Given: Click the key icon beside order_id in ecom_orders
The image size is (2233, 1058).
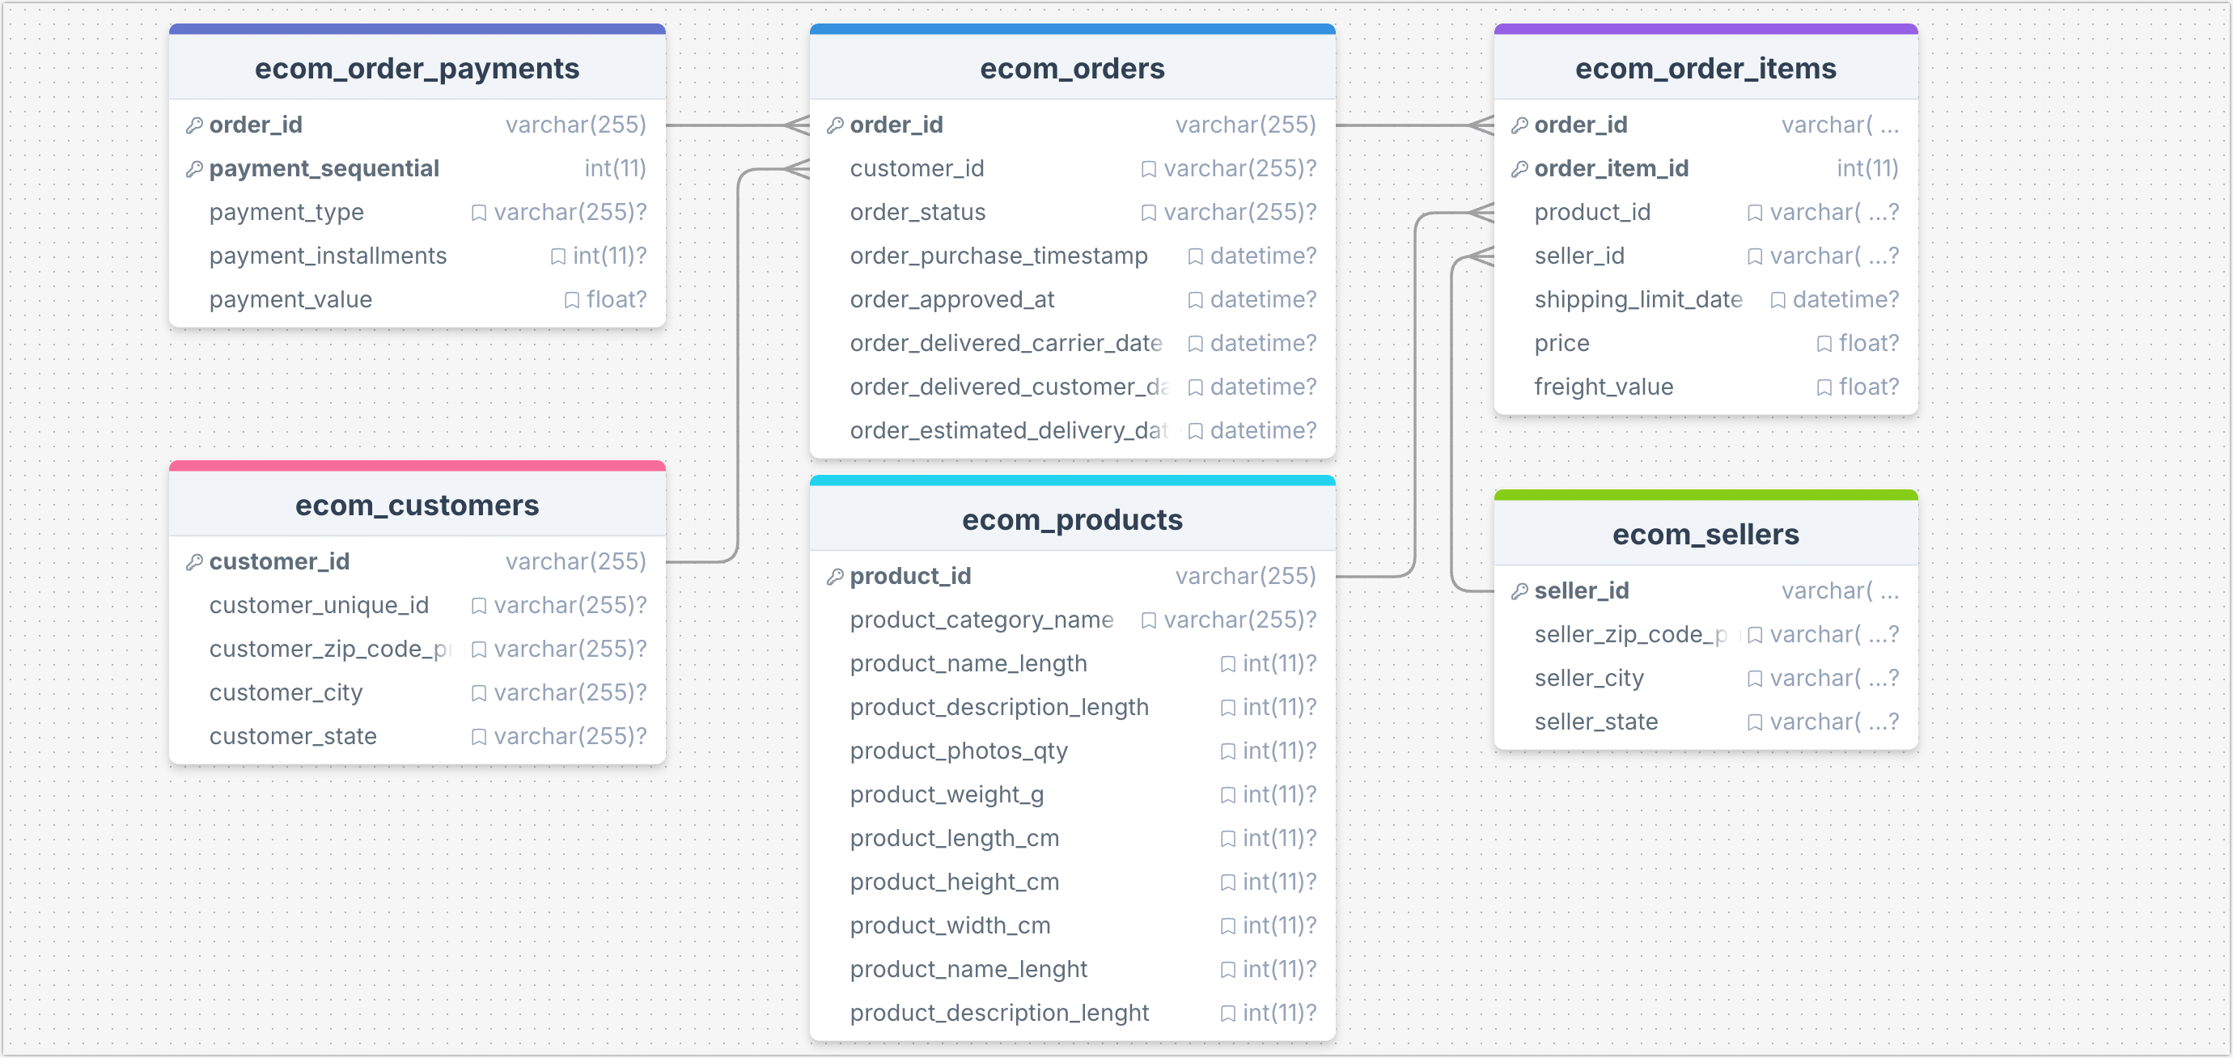Looking at the screenshot, I should pos(835,125).
